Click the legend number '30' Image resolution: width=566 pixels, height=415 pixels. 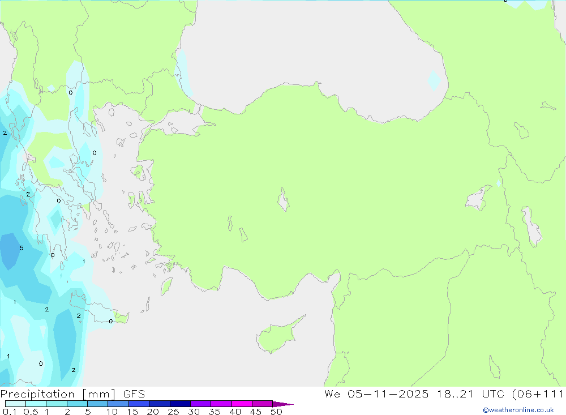click(194, 412)
